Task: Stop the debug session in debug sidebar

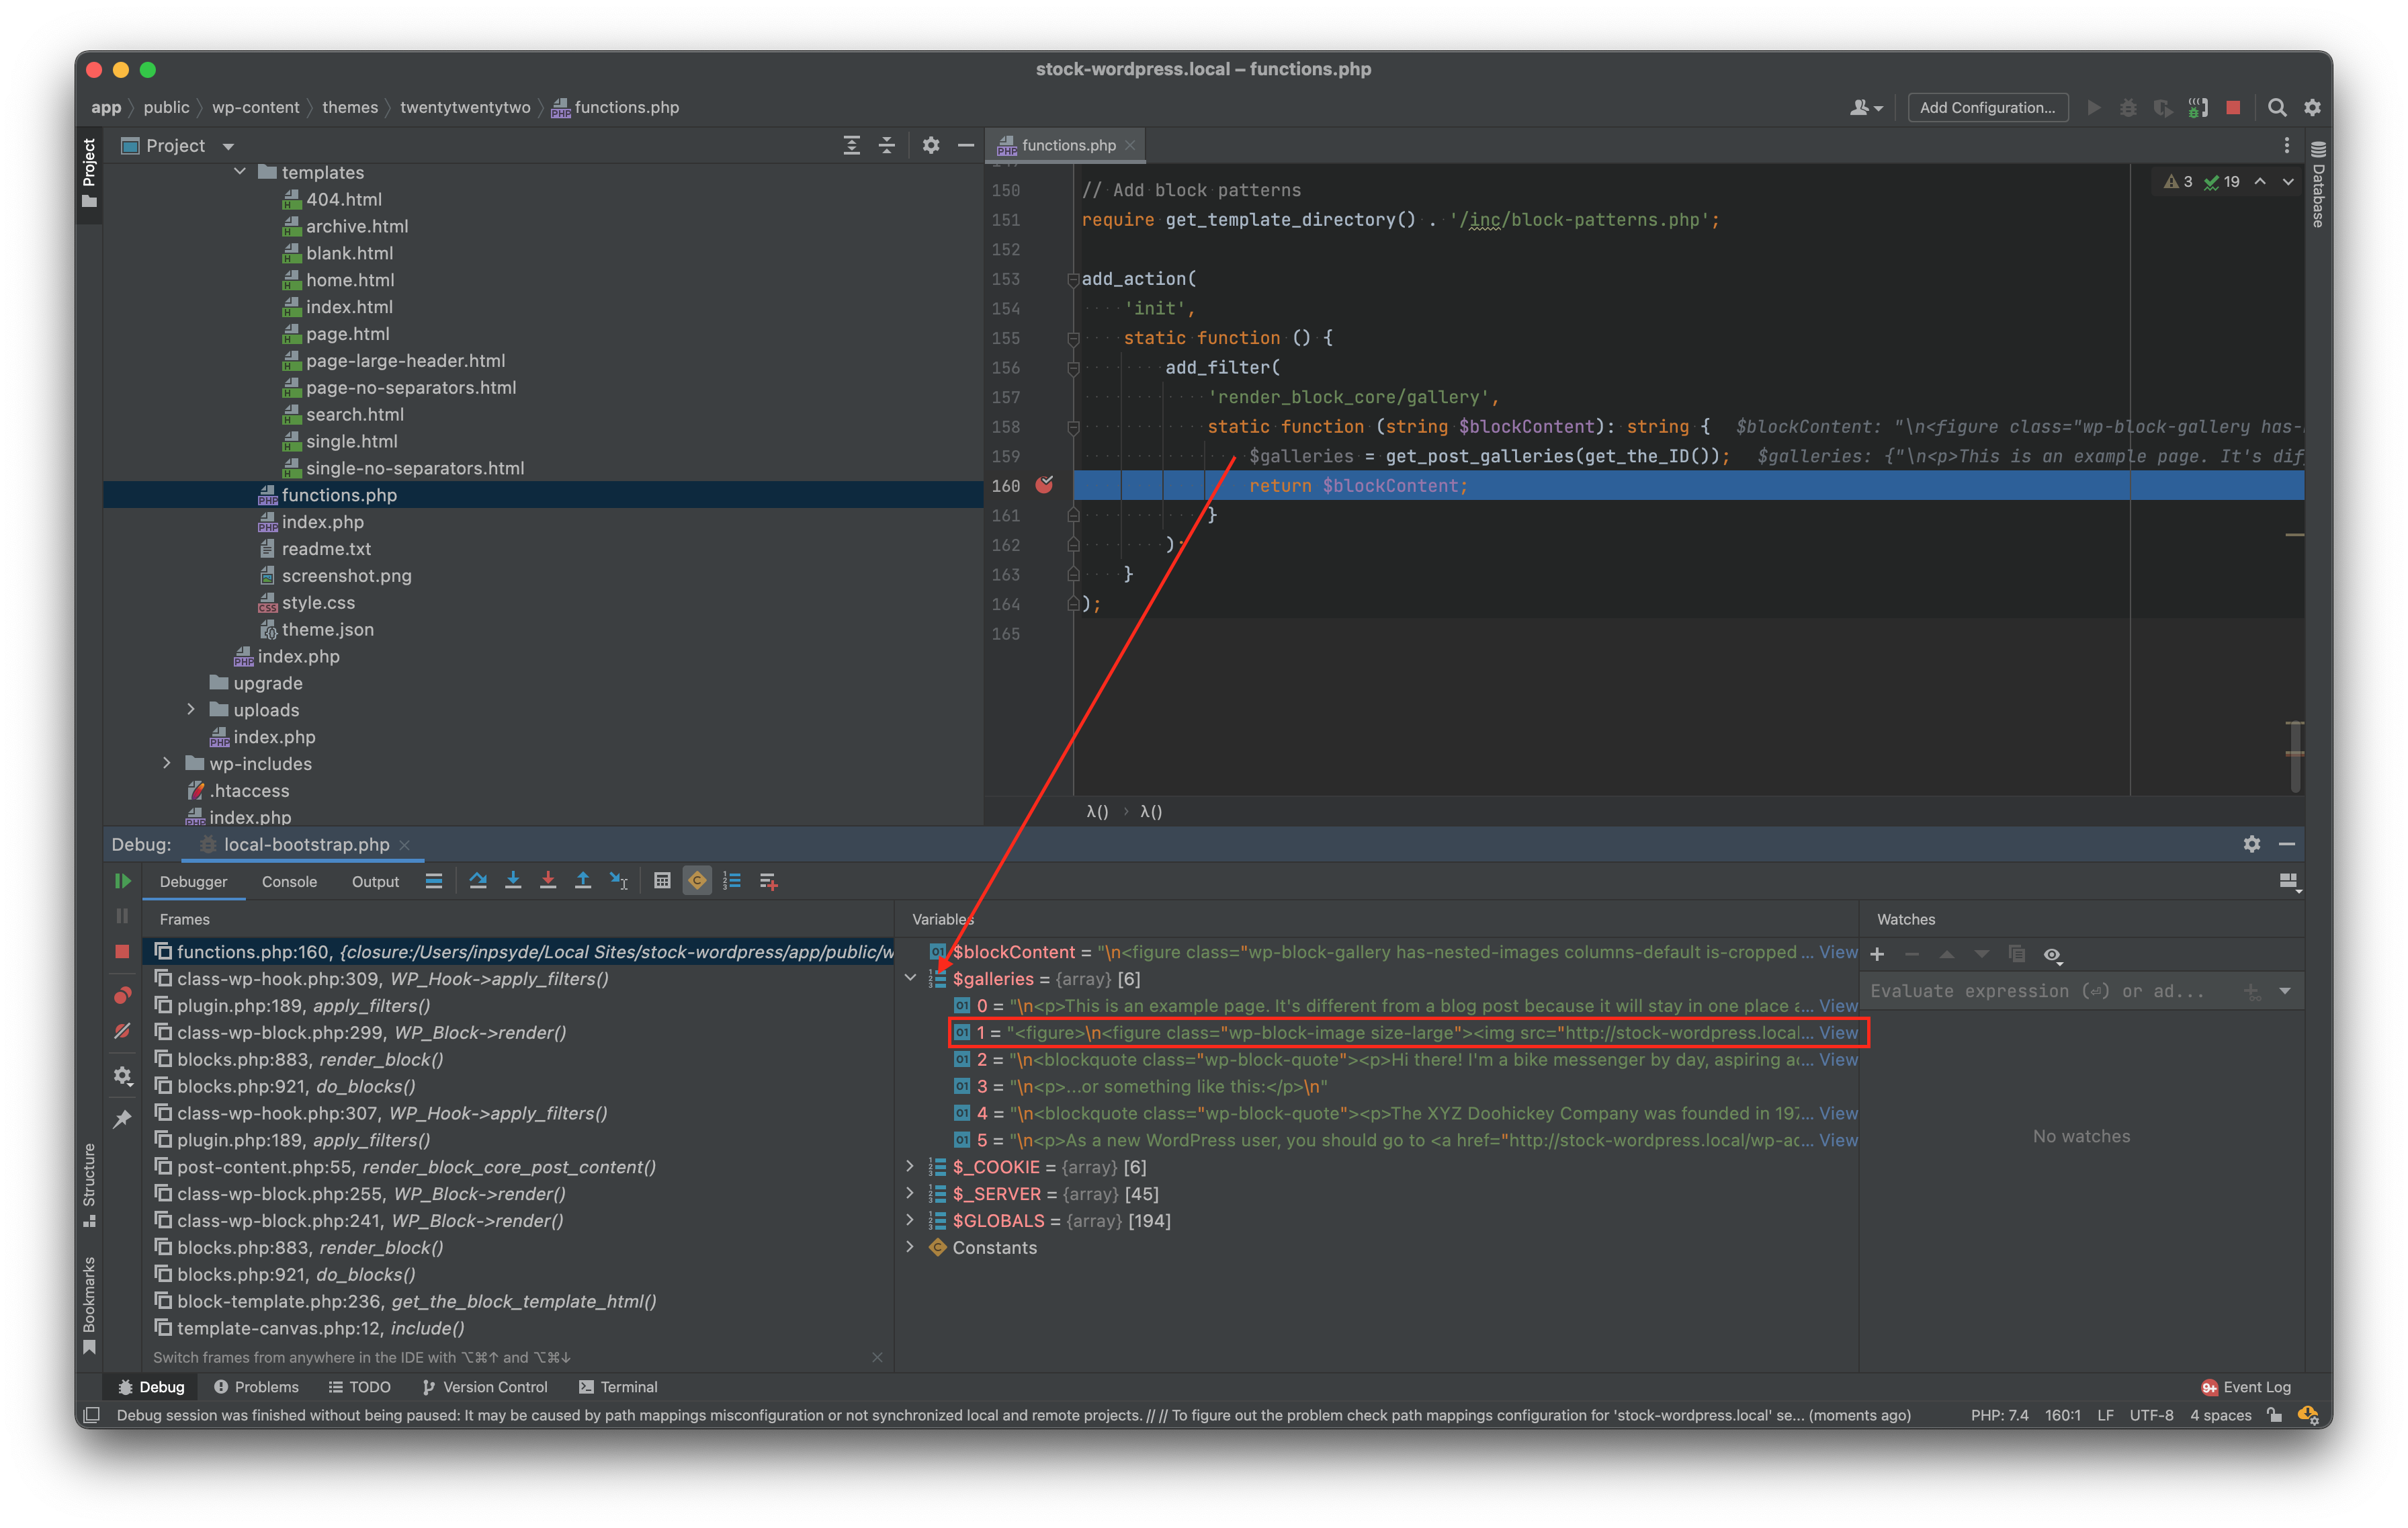Action: click(123, 951)
